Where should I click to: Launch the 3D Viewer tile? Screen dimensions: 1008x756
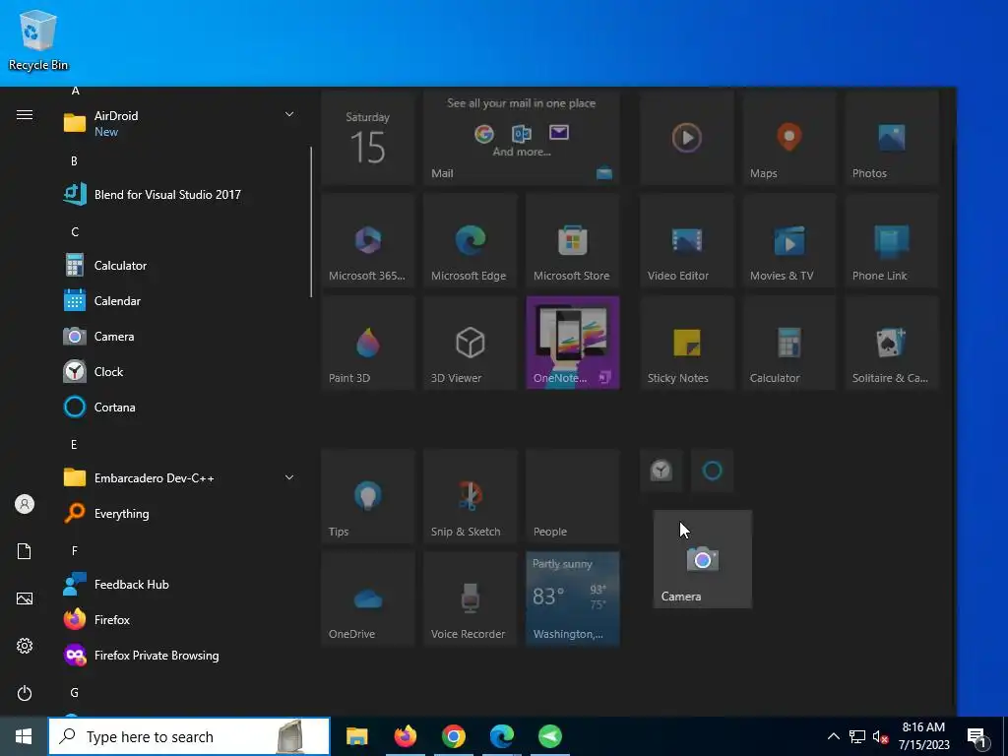[x=470, y=342]
